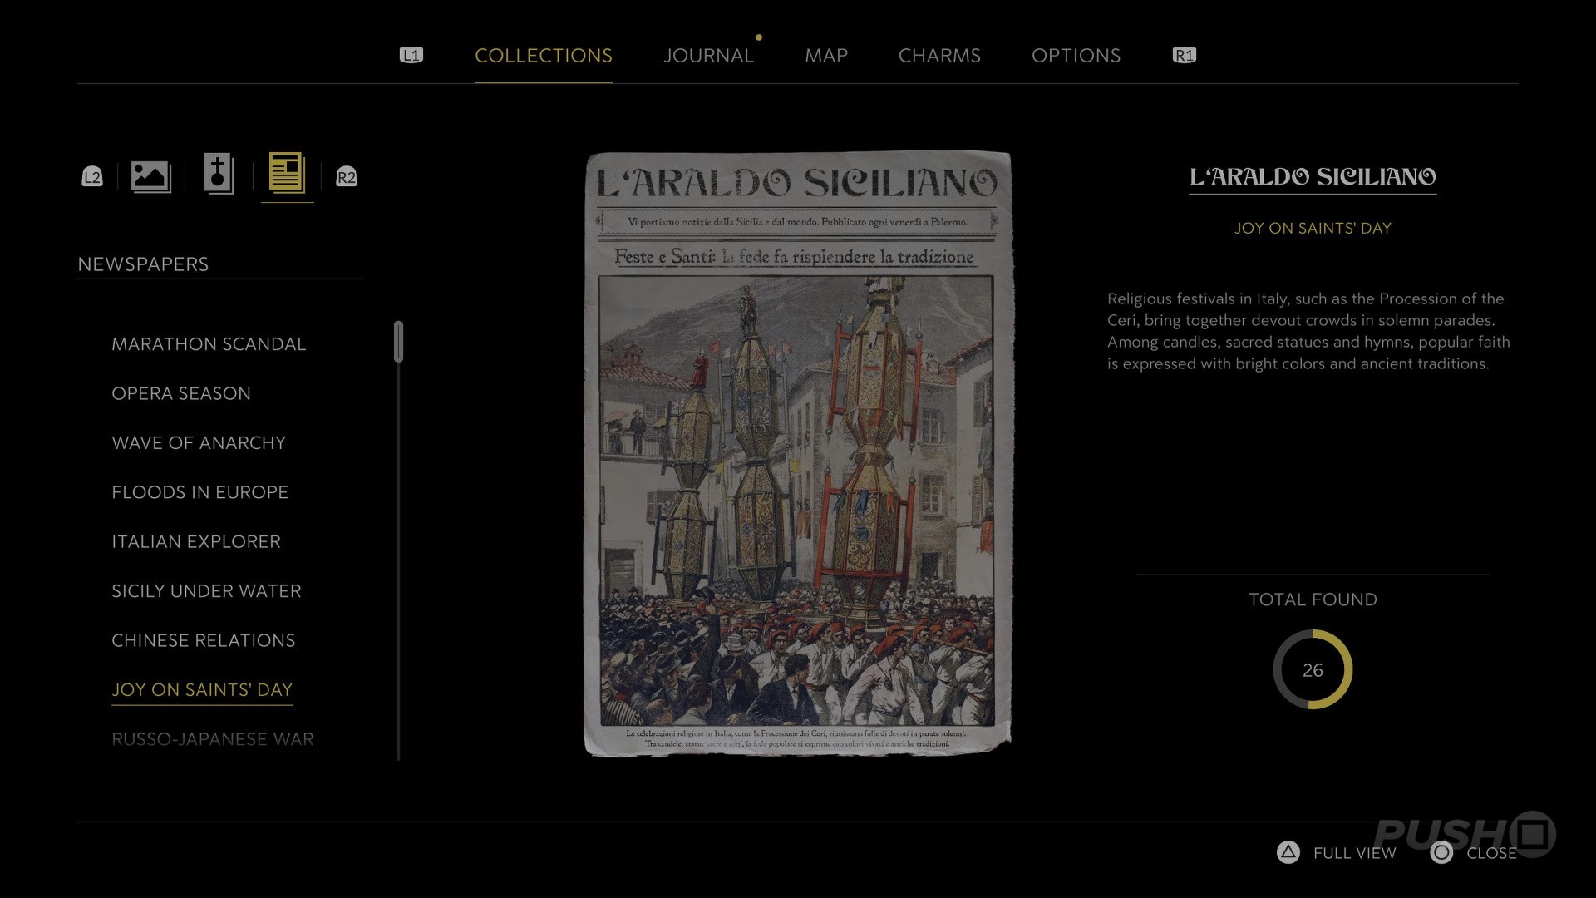The height and width of the screenshot is (898, 1596).
Task: Select the newspapers collection icon
Action: pyautogui.click(x=287, y=174)
